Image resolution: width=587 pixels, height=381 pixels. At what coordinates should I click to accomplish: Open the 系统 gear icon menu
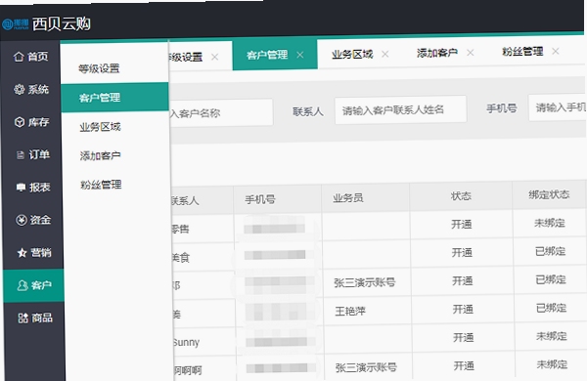click(20, 89)
